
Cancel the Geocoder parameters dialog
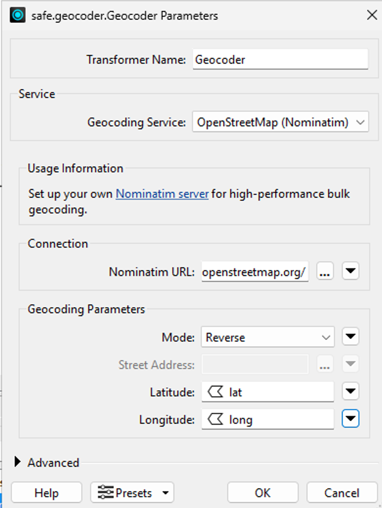tap(342, 493)
